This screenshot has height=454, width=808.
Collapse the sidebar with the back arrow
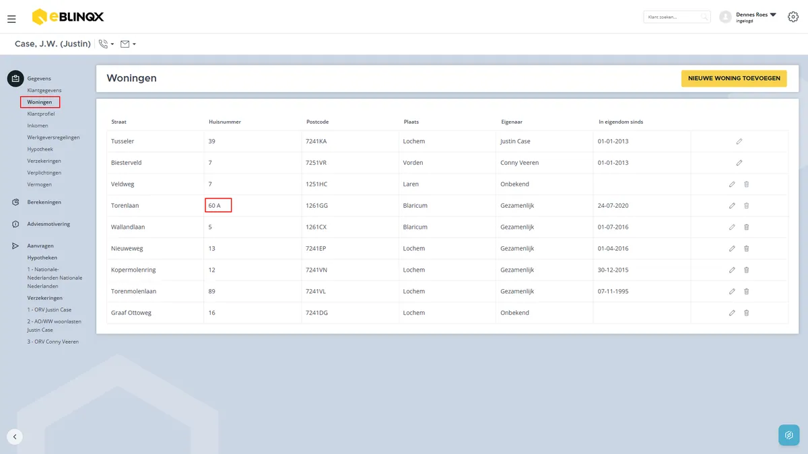point(15,437)
